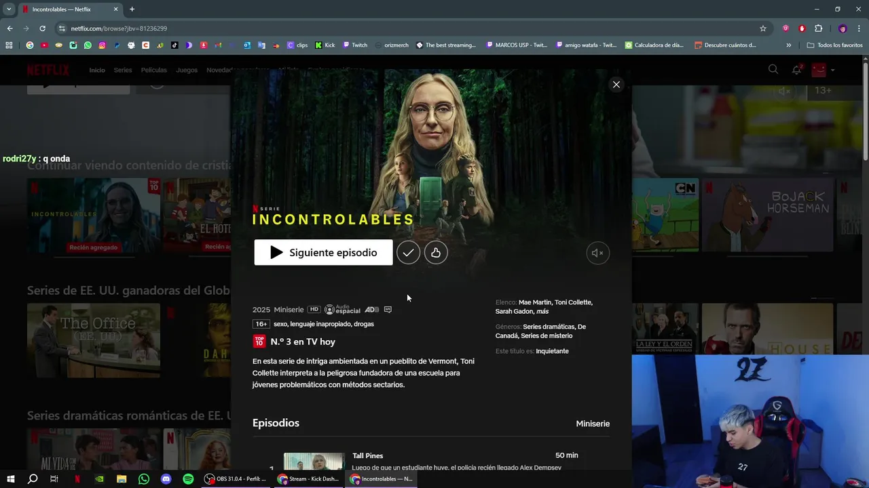This screenshot has height=488, width=869.
Task: Open the Kick bookmark
Action: pos(325,45)
